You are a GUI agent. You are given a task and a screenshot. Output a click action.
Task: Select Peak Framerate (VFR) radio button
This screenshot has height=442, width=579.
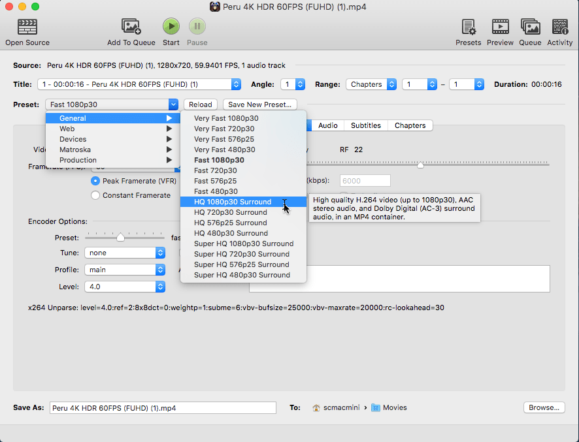[95, 181]
